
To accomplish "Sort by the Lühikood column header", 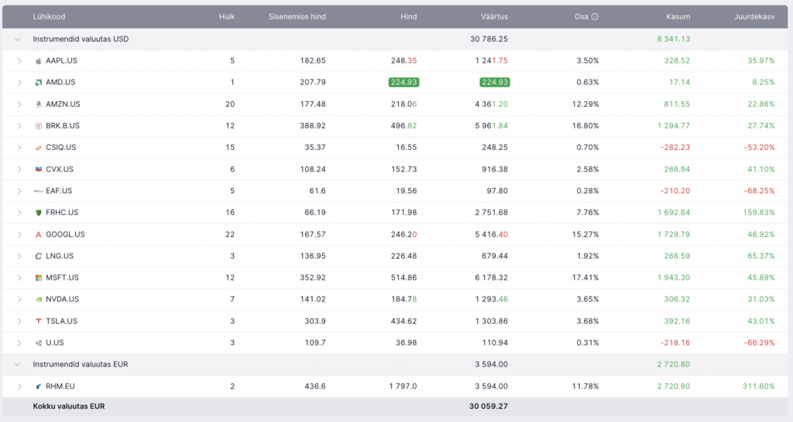I will point(50,16).
